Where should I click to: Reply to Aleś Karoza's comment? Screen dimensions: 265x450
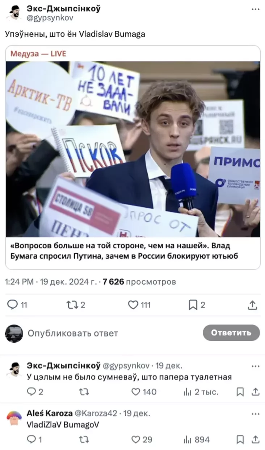[x=35, y=439]
